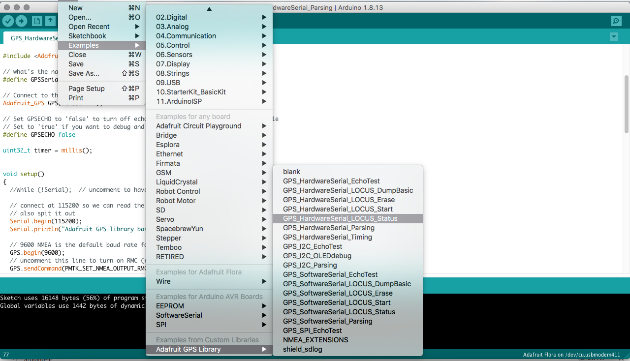The height and width of the screenshot is (361, 630).
Task: Open the SD examples submenu
Action: coord(209,210)
